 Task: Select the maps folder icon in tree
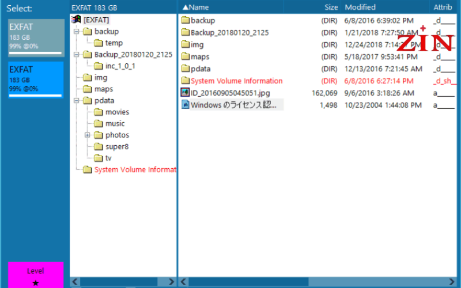coord(88,89)
